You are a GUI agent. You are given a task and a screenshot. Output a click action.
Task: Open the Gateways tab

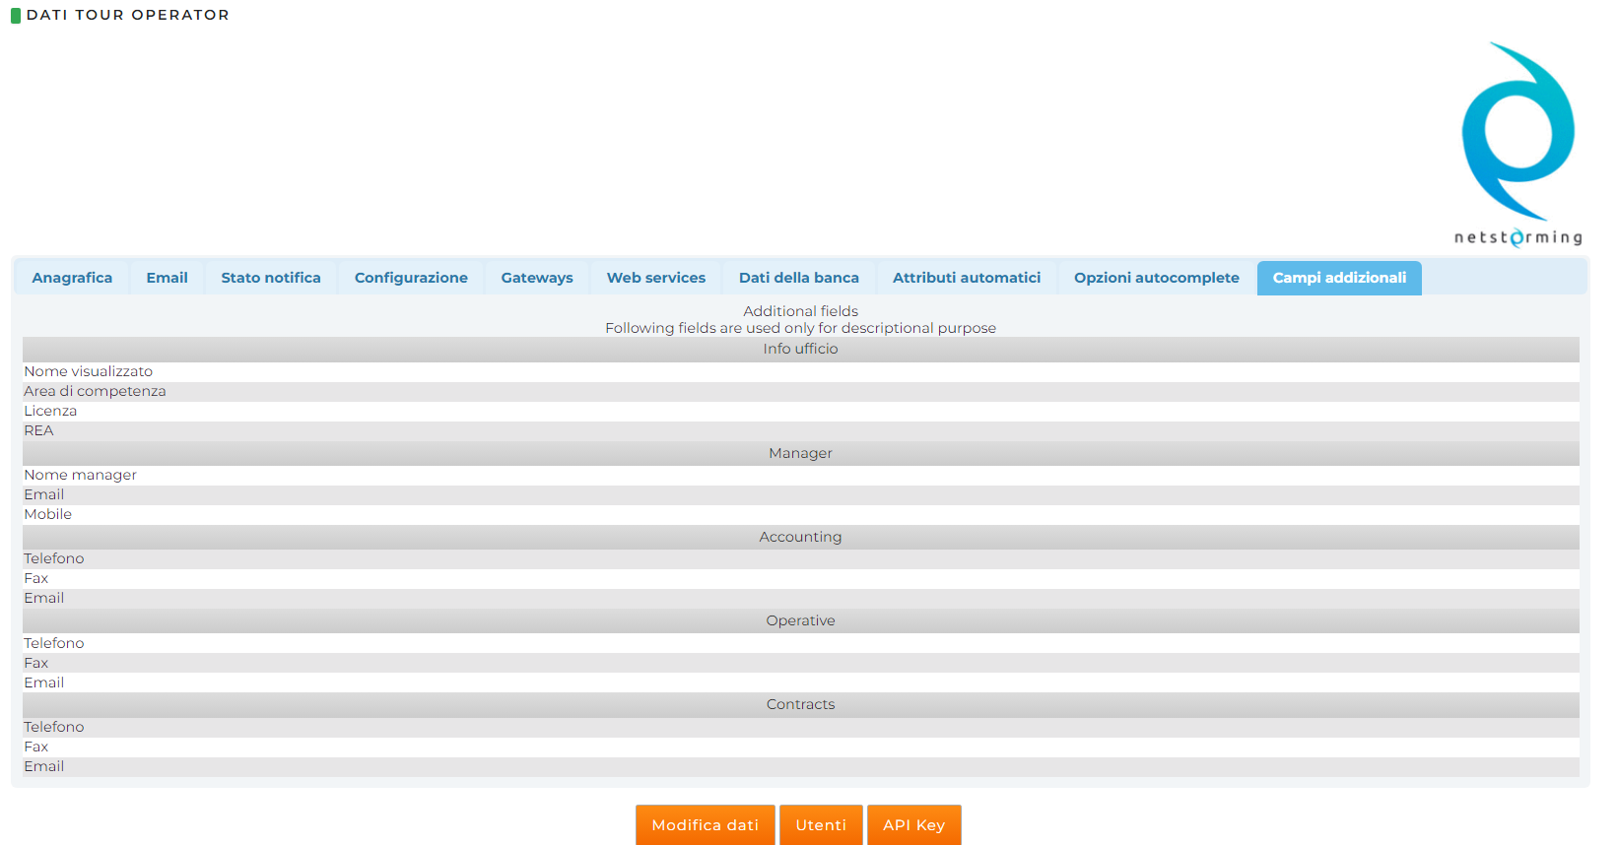click(537, 278)
